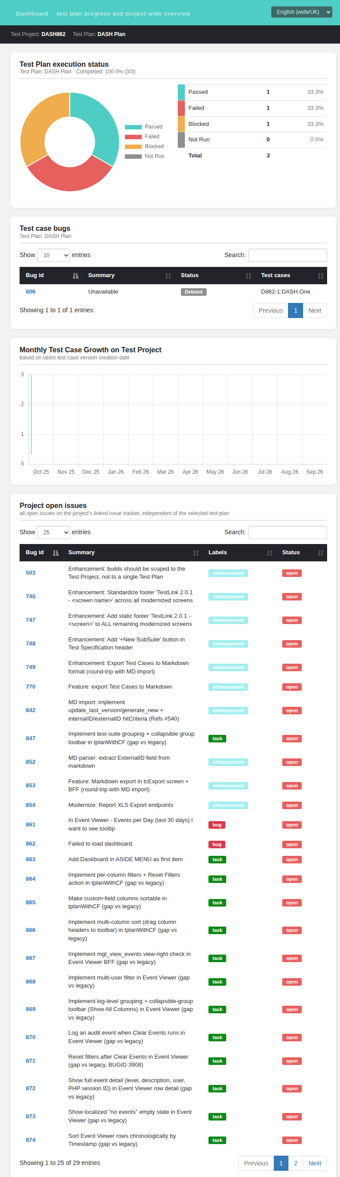Click the Test case bugs search field
Viewport: 340px width, 1177px height.
288,255
